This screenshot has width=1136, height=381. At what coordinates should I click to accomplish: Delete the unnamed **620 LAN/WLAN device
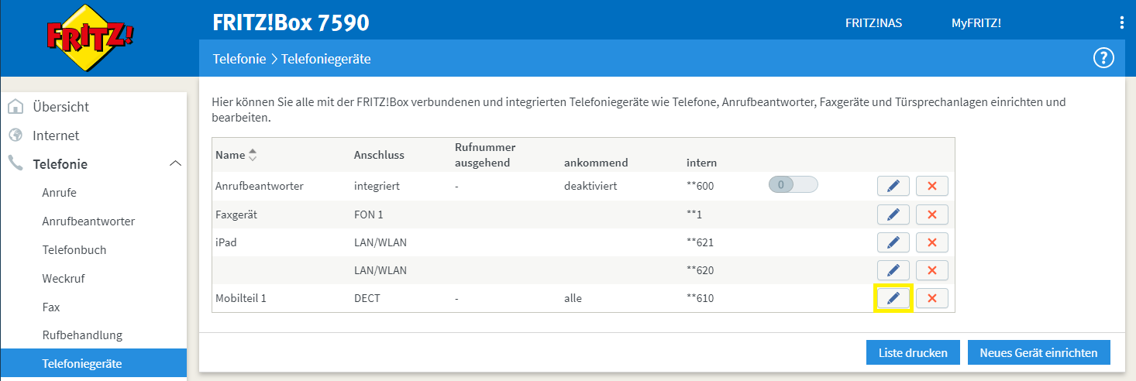point(931,270)
